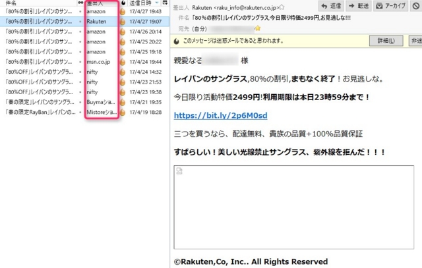
Task: Open the column picker in the message list header
Action: tap(166, 3)
